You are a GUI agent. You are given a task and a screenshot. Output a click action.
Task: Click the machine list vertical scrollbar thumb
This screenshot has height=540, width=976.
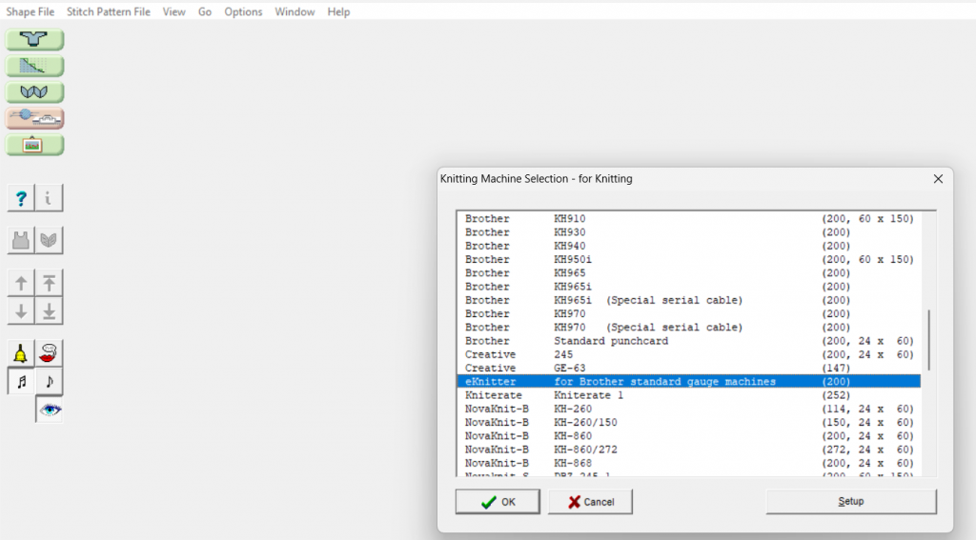pyautogui.click(x=928, y=340)
